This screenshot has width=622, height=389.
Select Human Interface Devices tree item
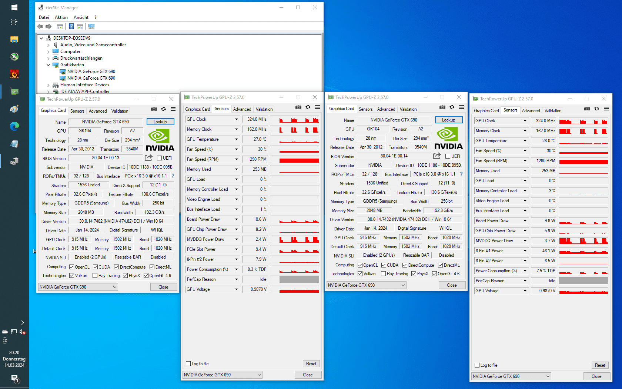tap(85, 85)
